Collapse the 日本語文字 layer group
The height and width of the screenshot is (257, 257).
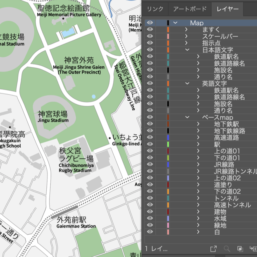coord(187,50)
